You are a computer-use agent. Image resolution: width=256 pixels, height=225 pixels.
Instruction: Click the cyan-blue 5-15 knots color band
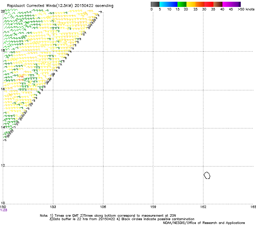[168, 4]
